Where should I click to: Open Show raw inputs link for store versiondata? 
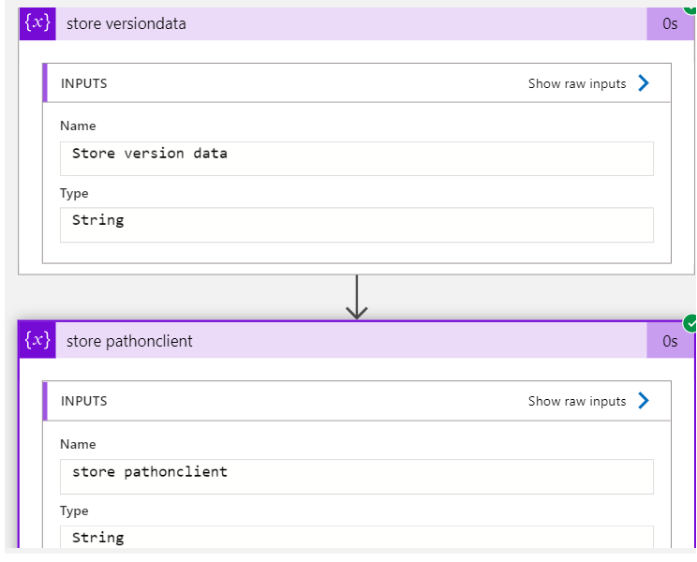pyautogui.click(x=576, y=83)
